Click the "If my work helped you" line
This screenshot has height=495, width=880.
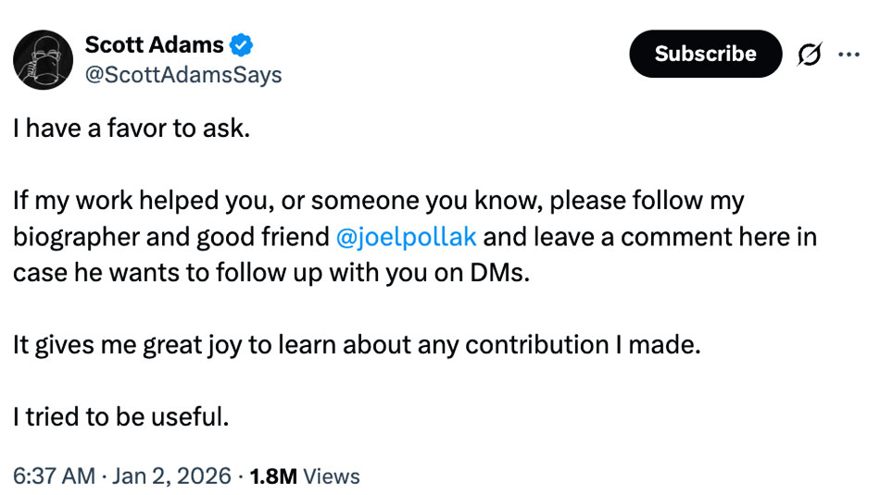(148, 200)
